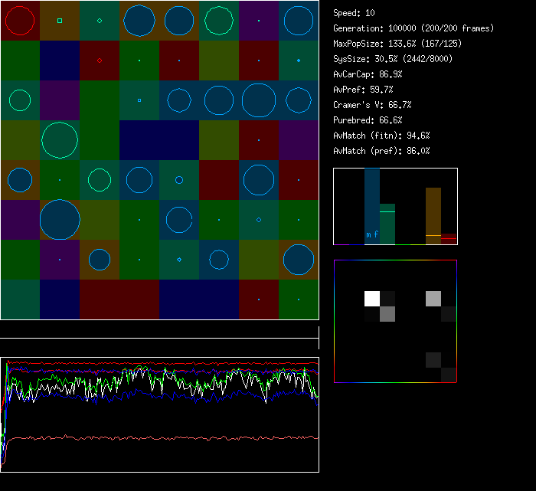Click the small red diamond in the grid
The image size is (536, 491).
[100, 60]
